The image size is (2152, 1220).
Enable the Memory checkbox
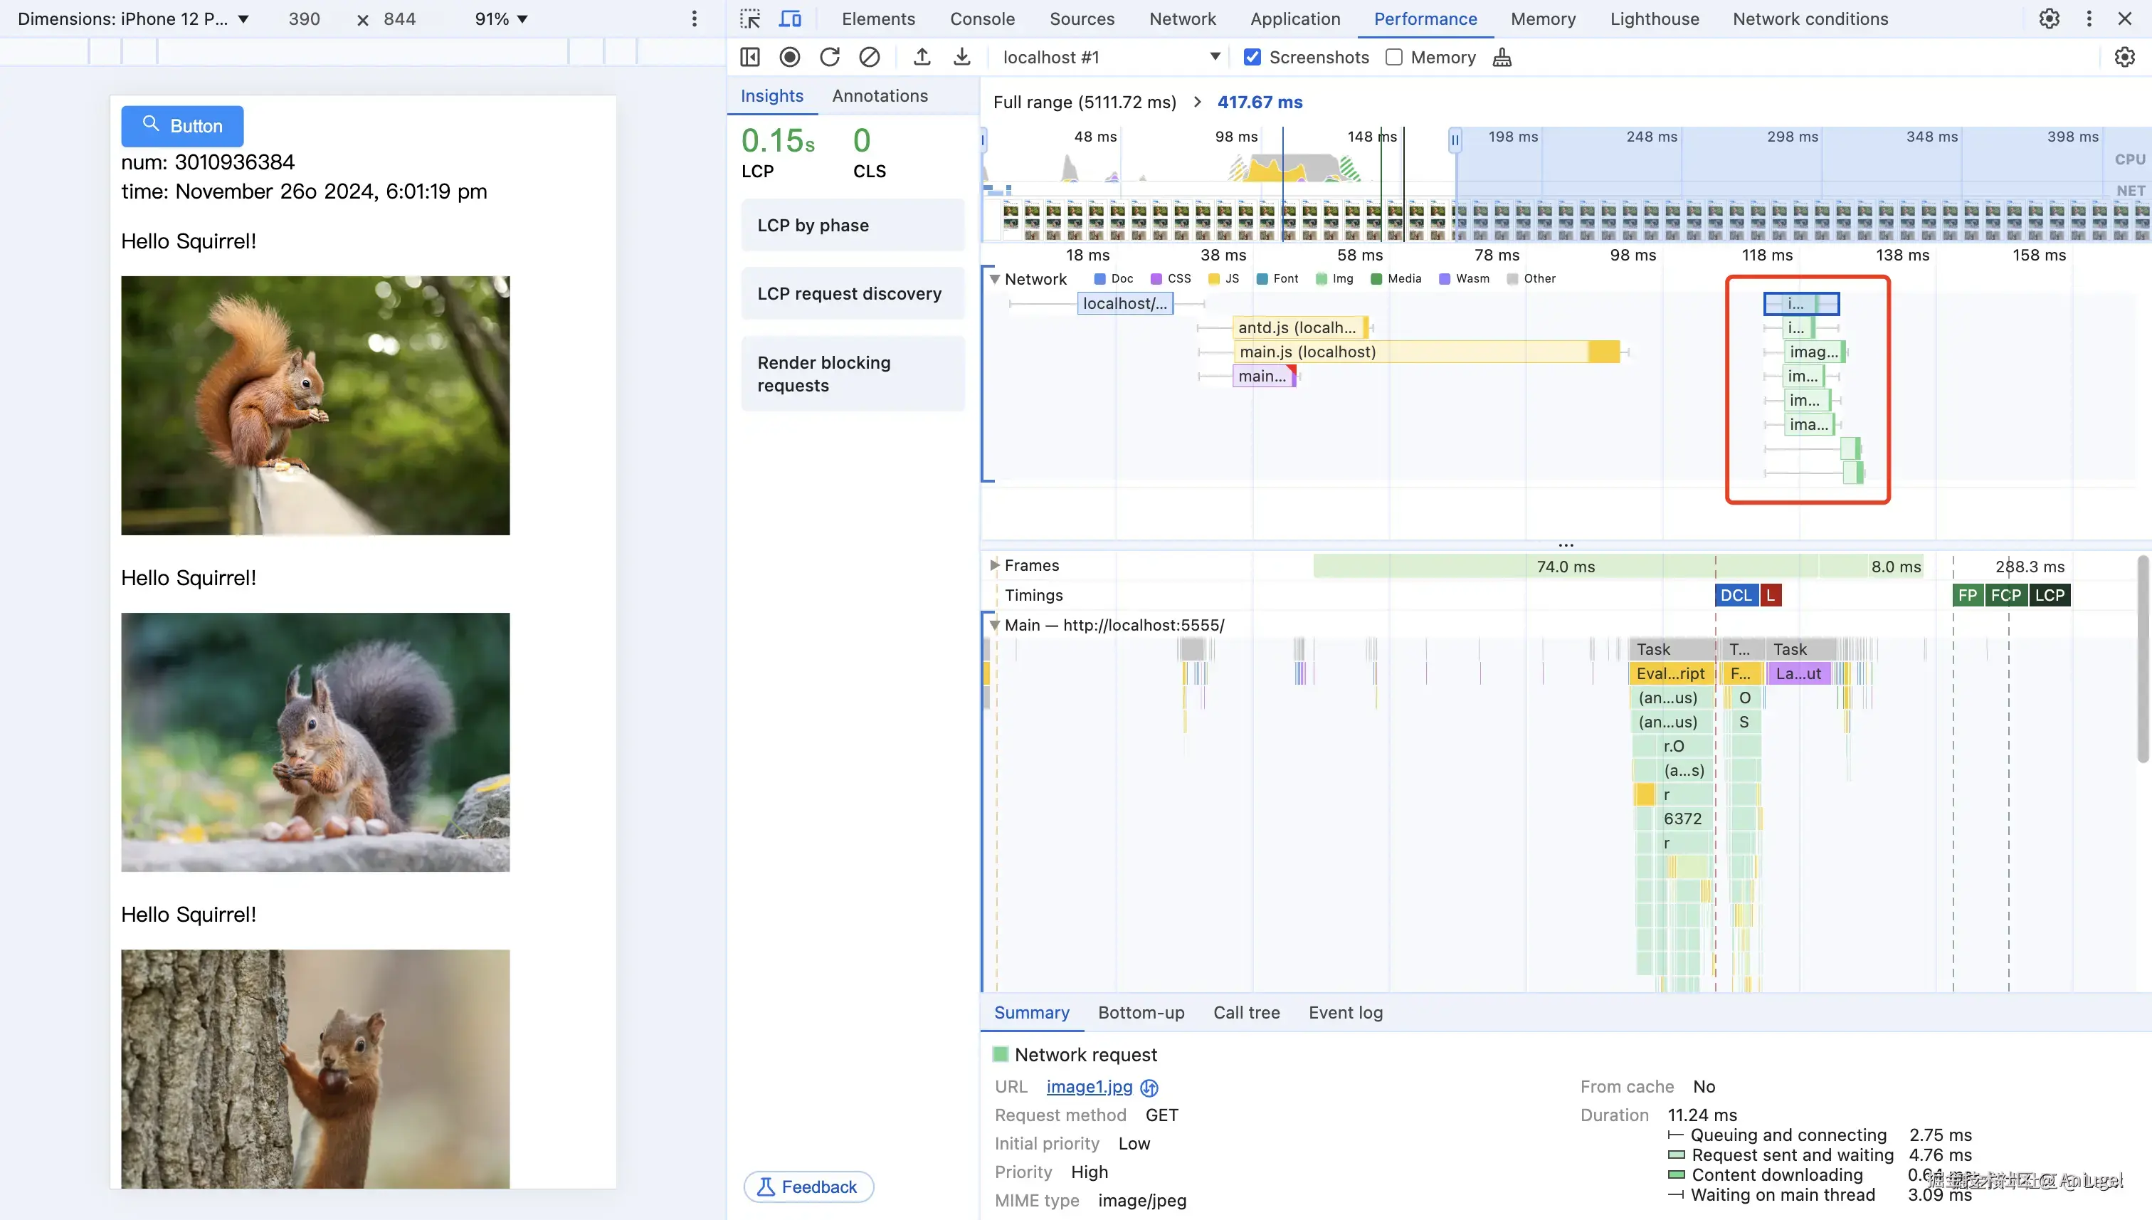[x=1394, y=57]
